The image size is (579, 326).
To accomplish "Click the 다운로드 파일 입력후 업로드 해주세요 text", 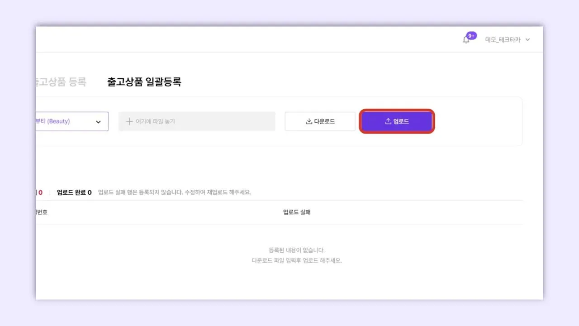I will pyautogui.click(x=297, y=260).
